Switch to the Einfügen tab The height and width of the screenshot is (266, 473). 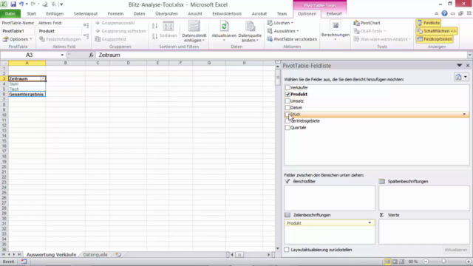[x=55, y=13]
